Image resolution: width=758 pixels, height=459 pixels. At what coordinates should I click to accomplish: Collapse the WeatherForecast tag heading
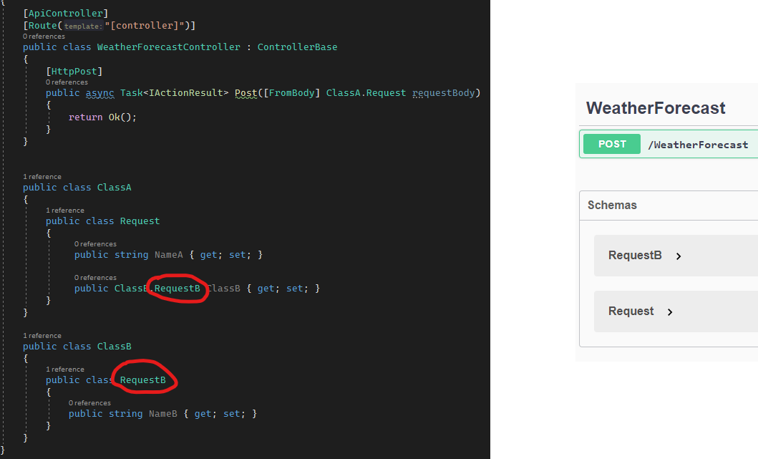656,108
